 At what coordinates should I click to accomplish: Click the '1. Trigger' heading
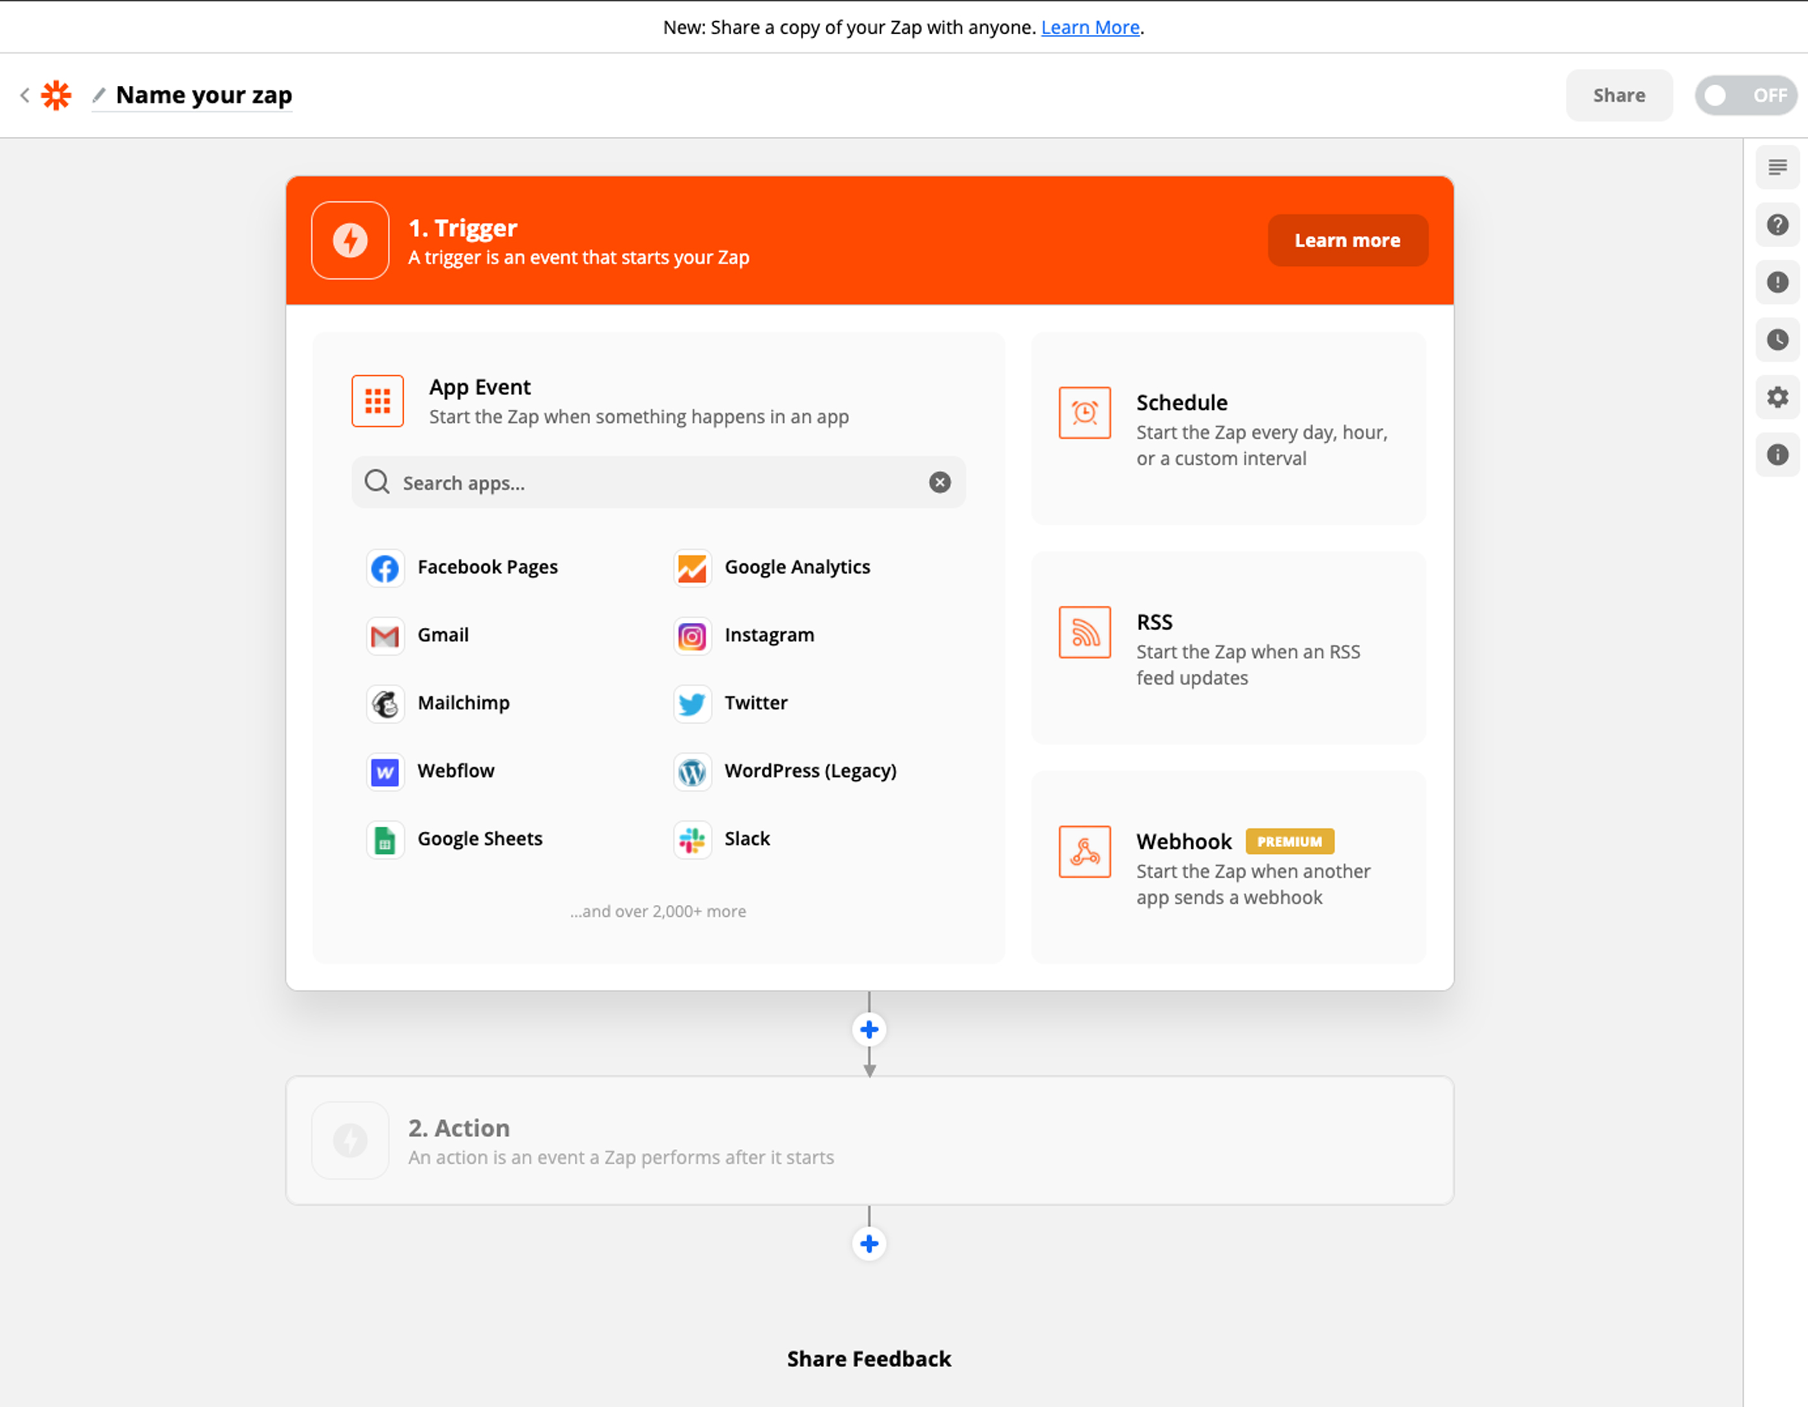463,228
